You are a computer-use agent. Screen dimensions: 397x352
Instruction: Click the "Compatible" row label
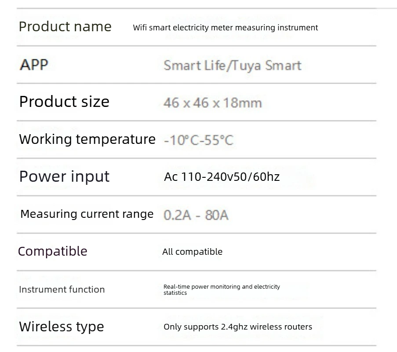coord(52,251)
